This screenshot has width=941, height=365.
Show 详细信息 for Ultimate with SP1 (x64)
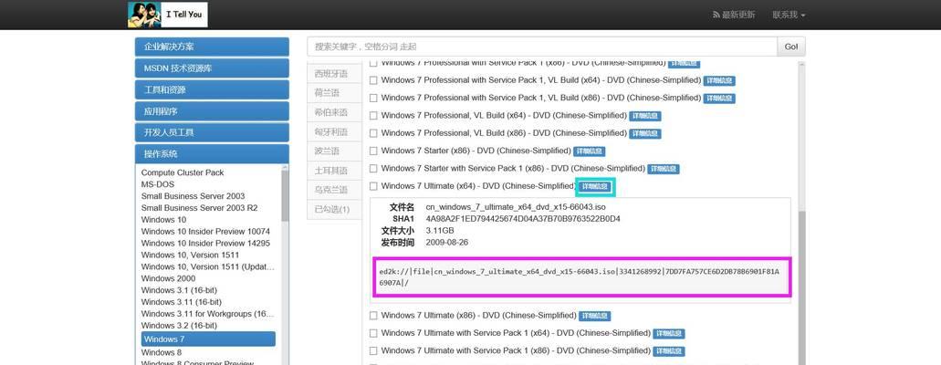(x=669, y=333)
